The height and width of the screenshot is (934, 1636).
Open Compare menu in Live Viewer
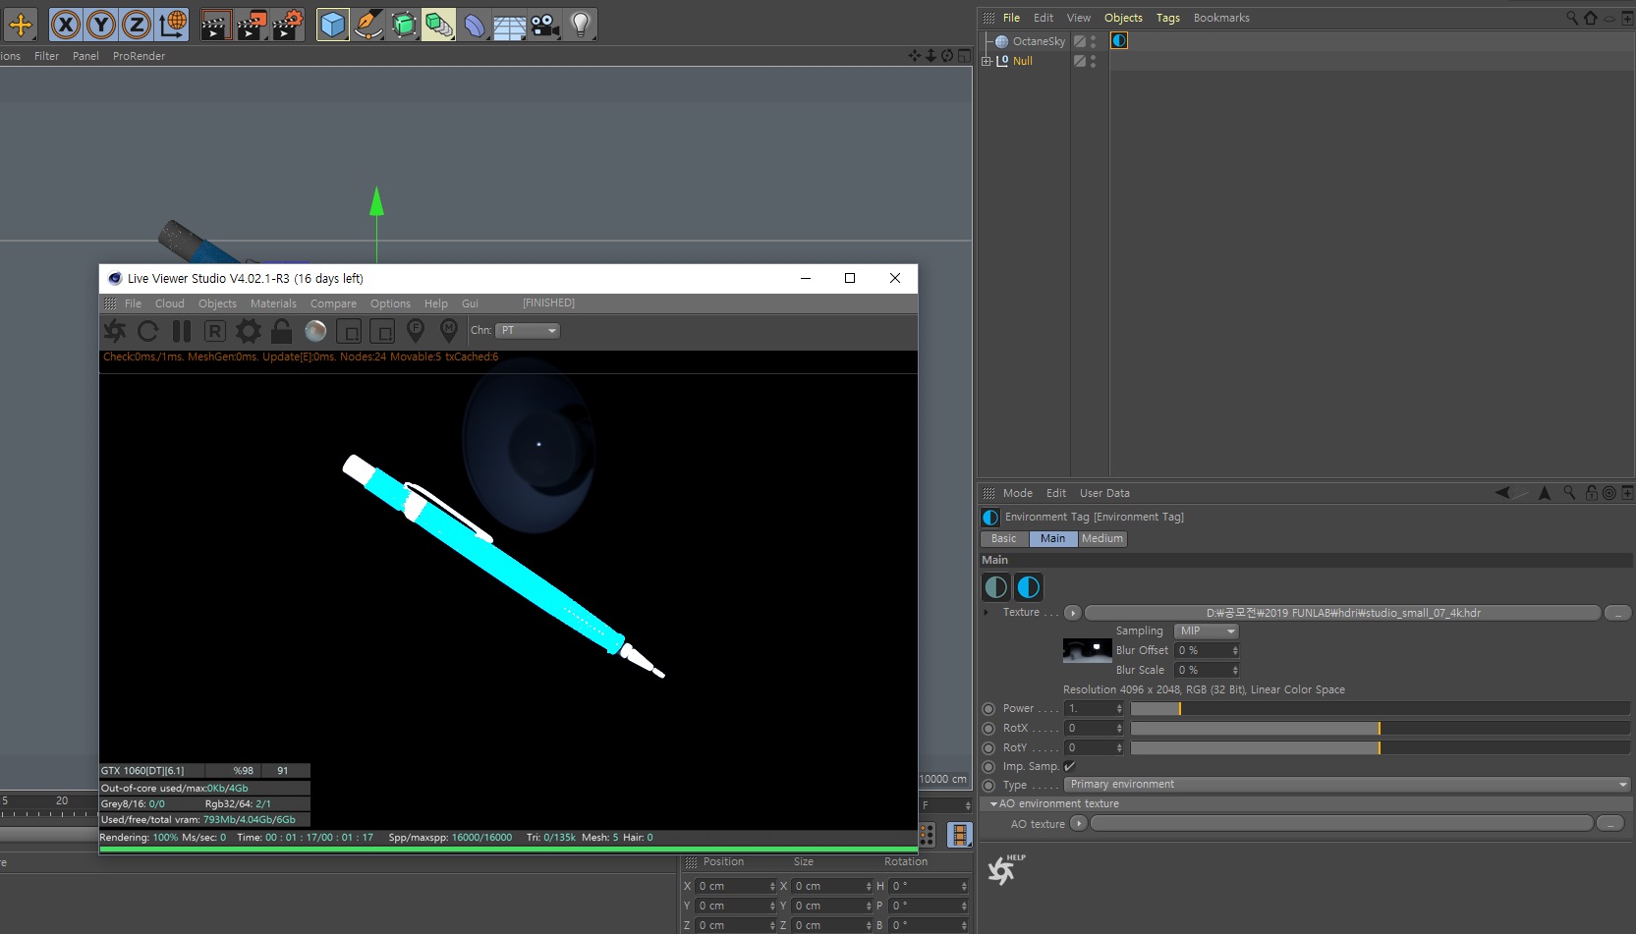click(x=333, y=303)
